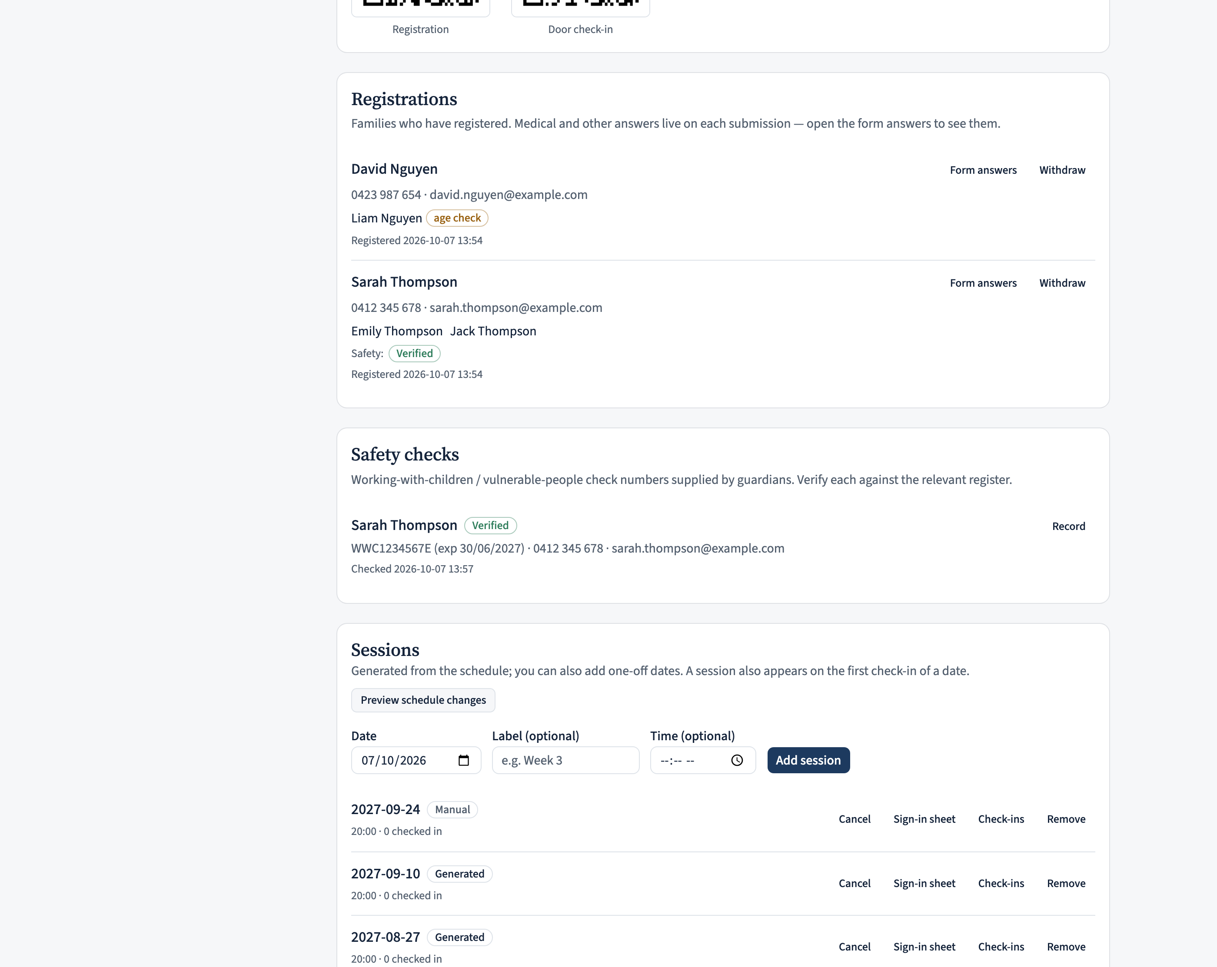Open Check-ins for 2027-09-10 session
Image resolution: width=1217 pixels, height=967 pixels.
tap(1001, 883)
